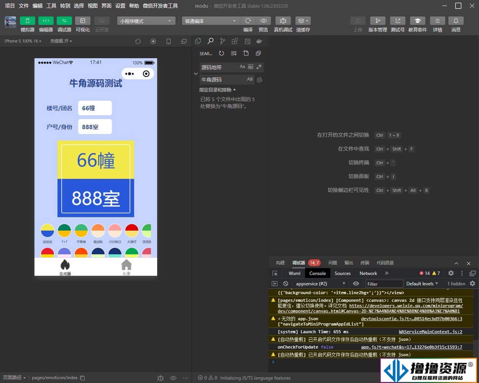Open the 小程序模式 mode dropdown
Viewport: 479px width, 383px height.
coord(146,21)
